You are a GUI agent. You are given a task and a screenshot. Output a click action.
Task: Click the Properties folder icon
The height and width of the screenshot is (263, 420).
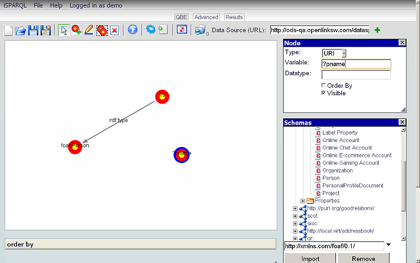click(x=310, y=200)
